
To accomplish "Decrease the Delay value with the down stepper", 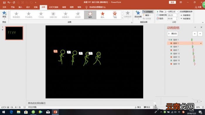I will [177, 19].
